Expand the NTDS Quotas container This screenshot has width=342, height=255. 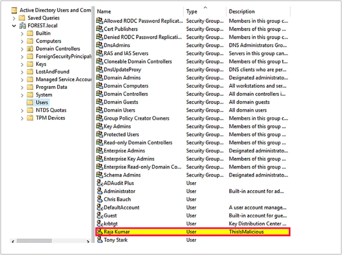tap(22, 111)
